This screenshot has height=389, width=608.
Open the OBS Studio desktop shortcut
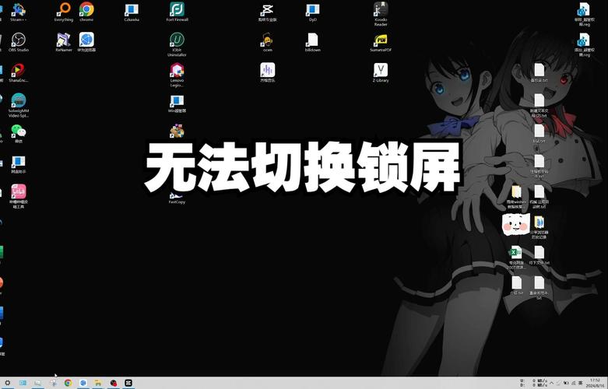[18, 43]
